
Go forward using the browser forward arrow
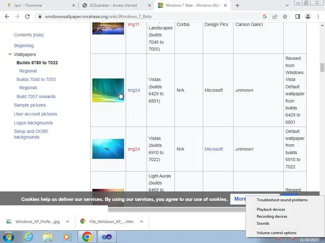17,16
